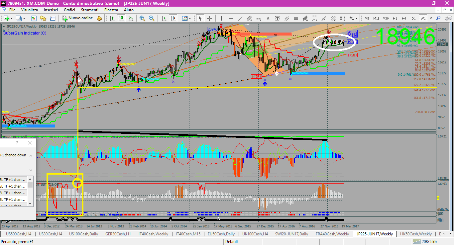Expand the new chart dropdown arrow
Image resolution: width=454 pixels, height=245 pixels.
(12, 18)
